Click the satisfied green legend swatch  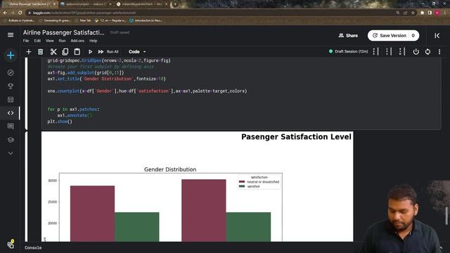tap(242, 186)
